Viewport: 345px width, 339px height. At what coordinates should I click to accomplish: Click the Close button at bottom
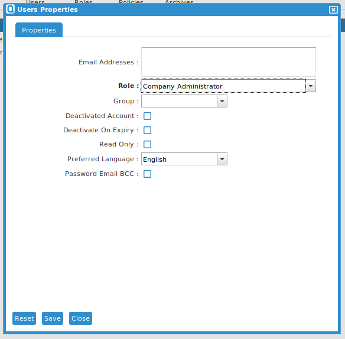click(x=80, y=318)
